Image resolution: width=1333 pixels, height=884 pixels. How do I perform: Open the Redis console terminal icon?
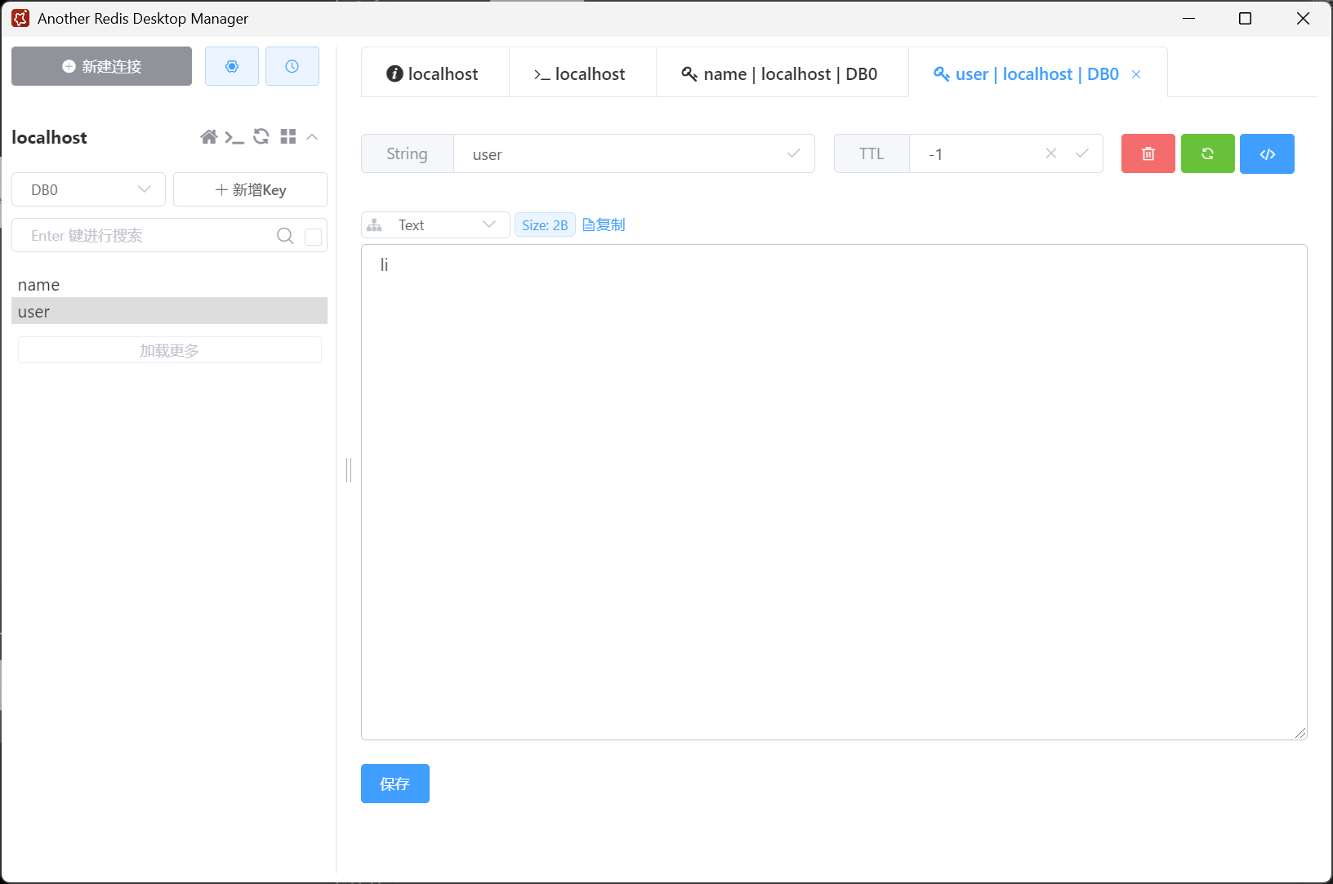[x=234, y=137]
